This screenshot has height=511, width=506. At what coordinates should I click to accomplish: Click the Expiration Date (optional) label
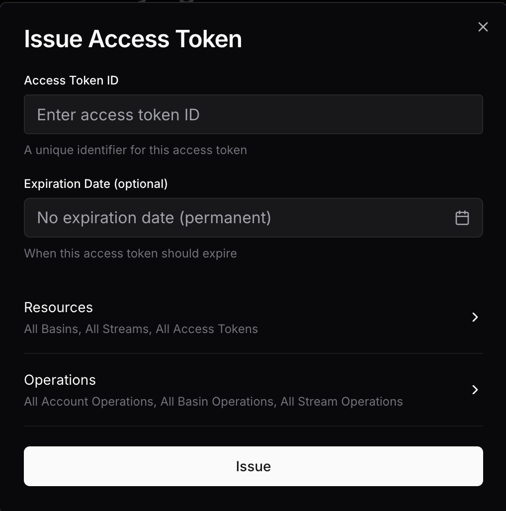click(96, 184)
